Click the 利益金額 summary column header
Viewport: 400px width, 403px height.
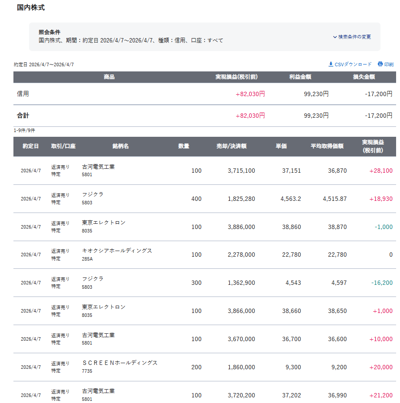click(300, 77)
